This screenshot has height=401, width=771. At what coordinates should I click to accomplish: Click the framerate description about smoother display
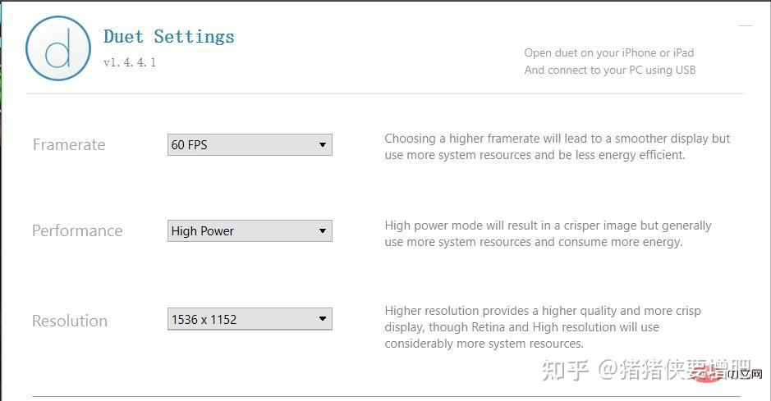pos(557,147)
